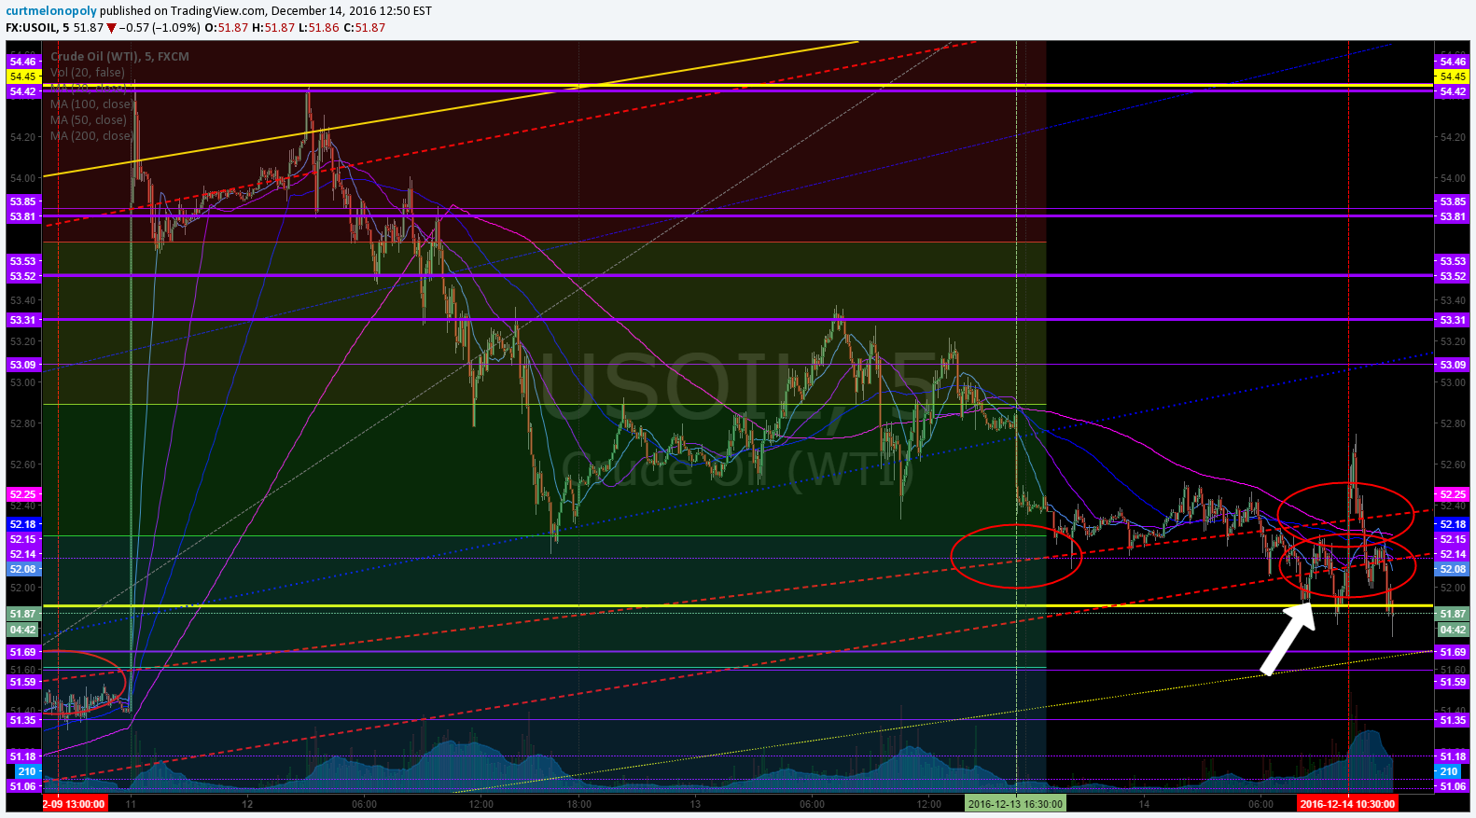Screen dimensions: 1476x818
Task: Click the 51.69 price label on left axis
Action: pos(23,652)
